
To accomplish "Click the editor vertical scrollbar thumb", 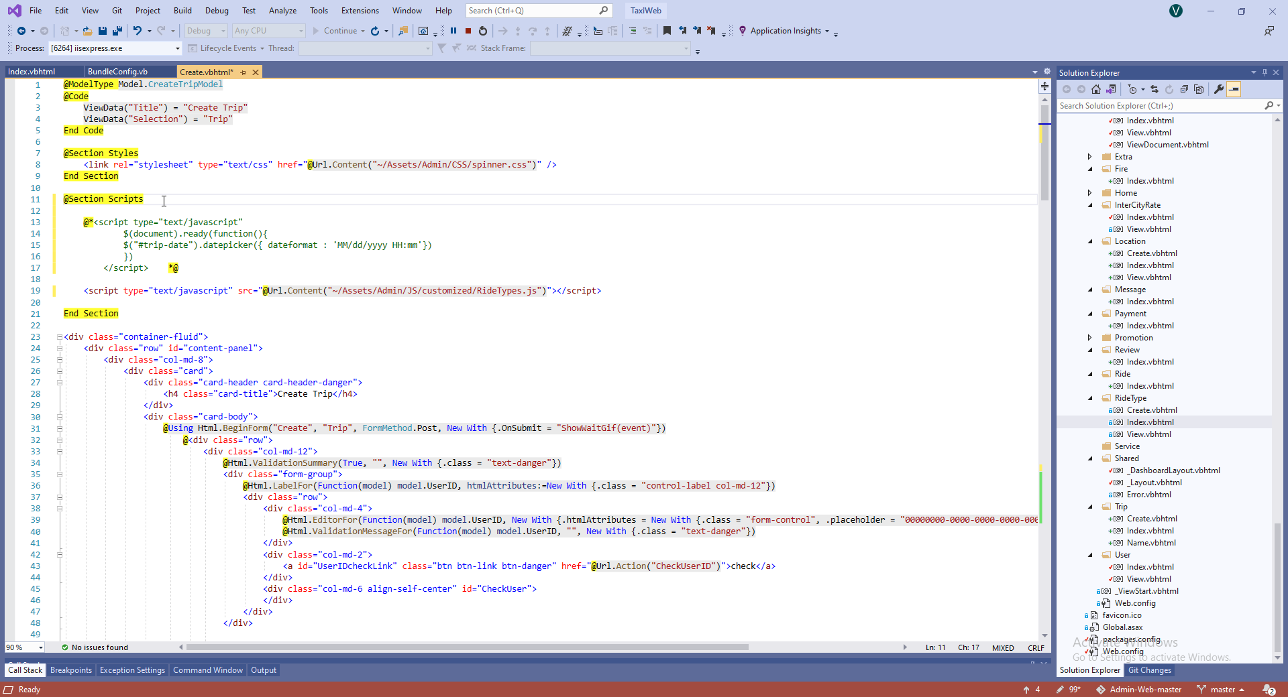I will coord(1044,152).
